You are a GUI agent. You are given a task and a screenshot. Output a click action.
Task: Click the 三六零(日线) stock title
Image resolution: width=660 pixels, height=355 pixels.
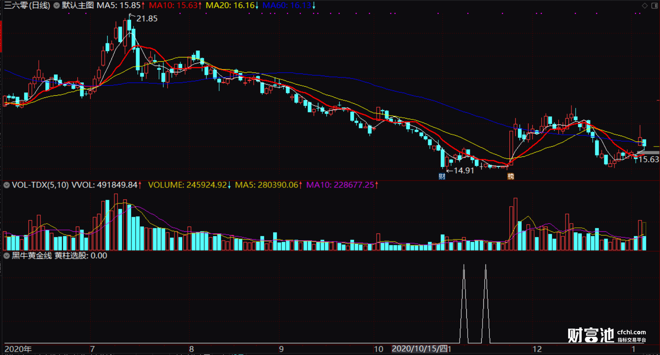27,6
